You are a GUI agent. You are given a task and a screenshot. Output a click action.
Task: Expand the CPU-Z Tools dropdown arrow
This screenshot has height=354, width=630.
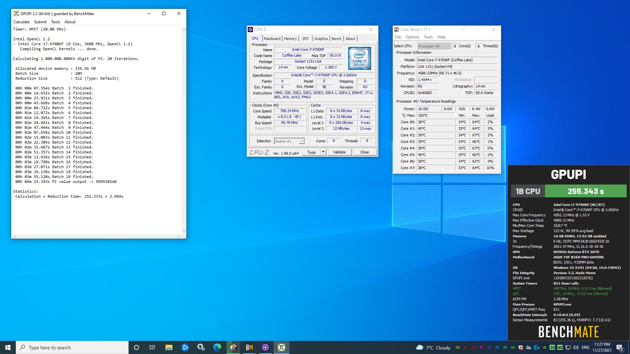(x=323, y=152)
